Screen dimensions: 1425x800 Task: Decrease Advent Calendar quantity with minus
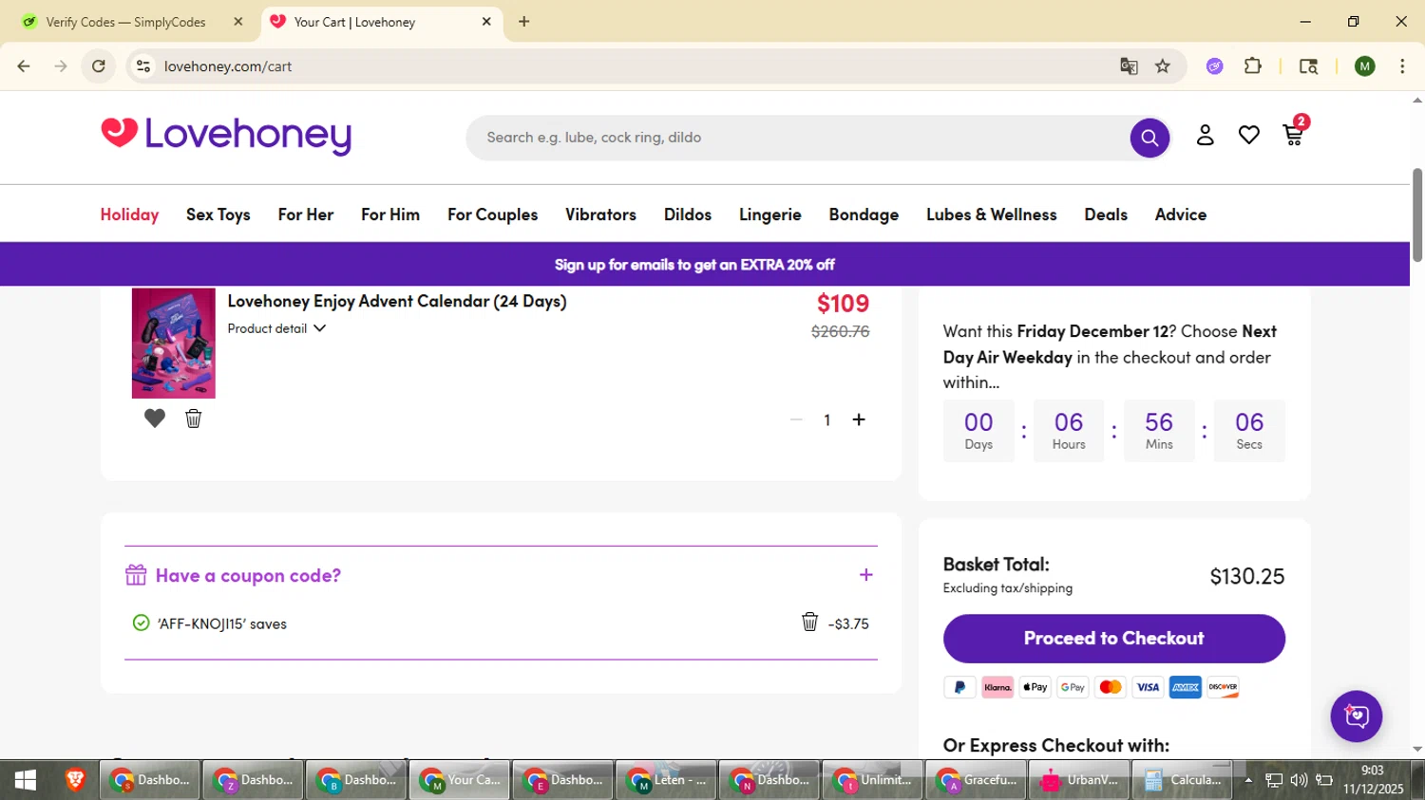point(796,419)
